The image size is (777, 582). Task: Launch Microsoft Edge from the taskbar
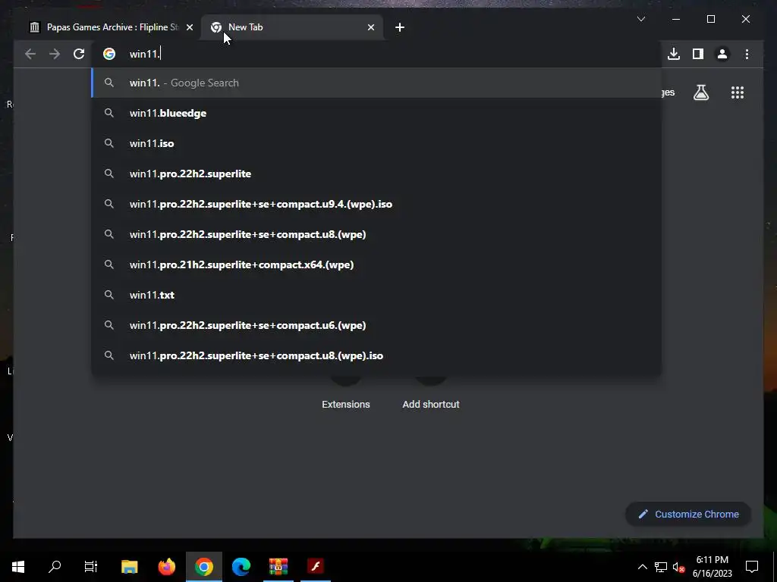pos(241,566)
